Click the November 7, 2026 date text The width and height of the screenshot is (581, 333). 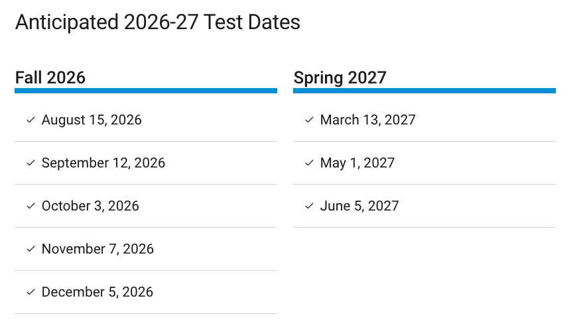tap(97, 249)
